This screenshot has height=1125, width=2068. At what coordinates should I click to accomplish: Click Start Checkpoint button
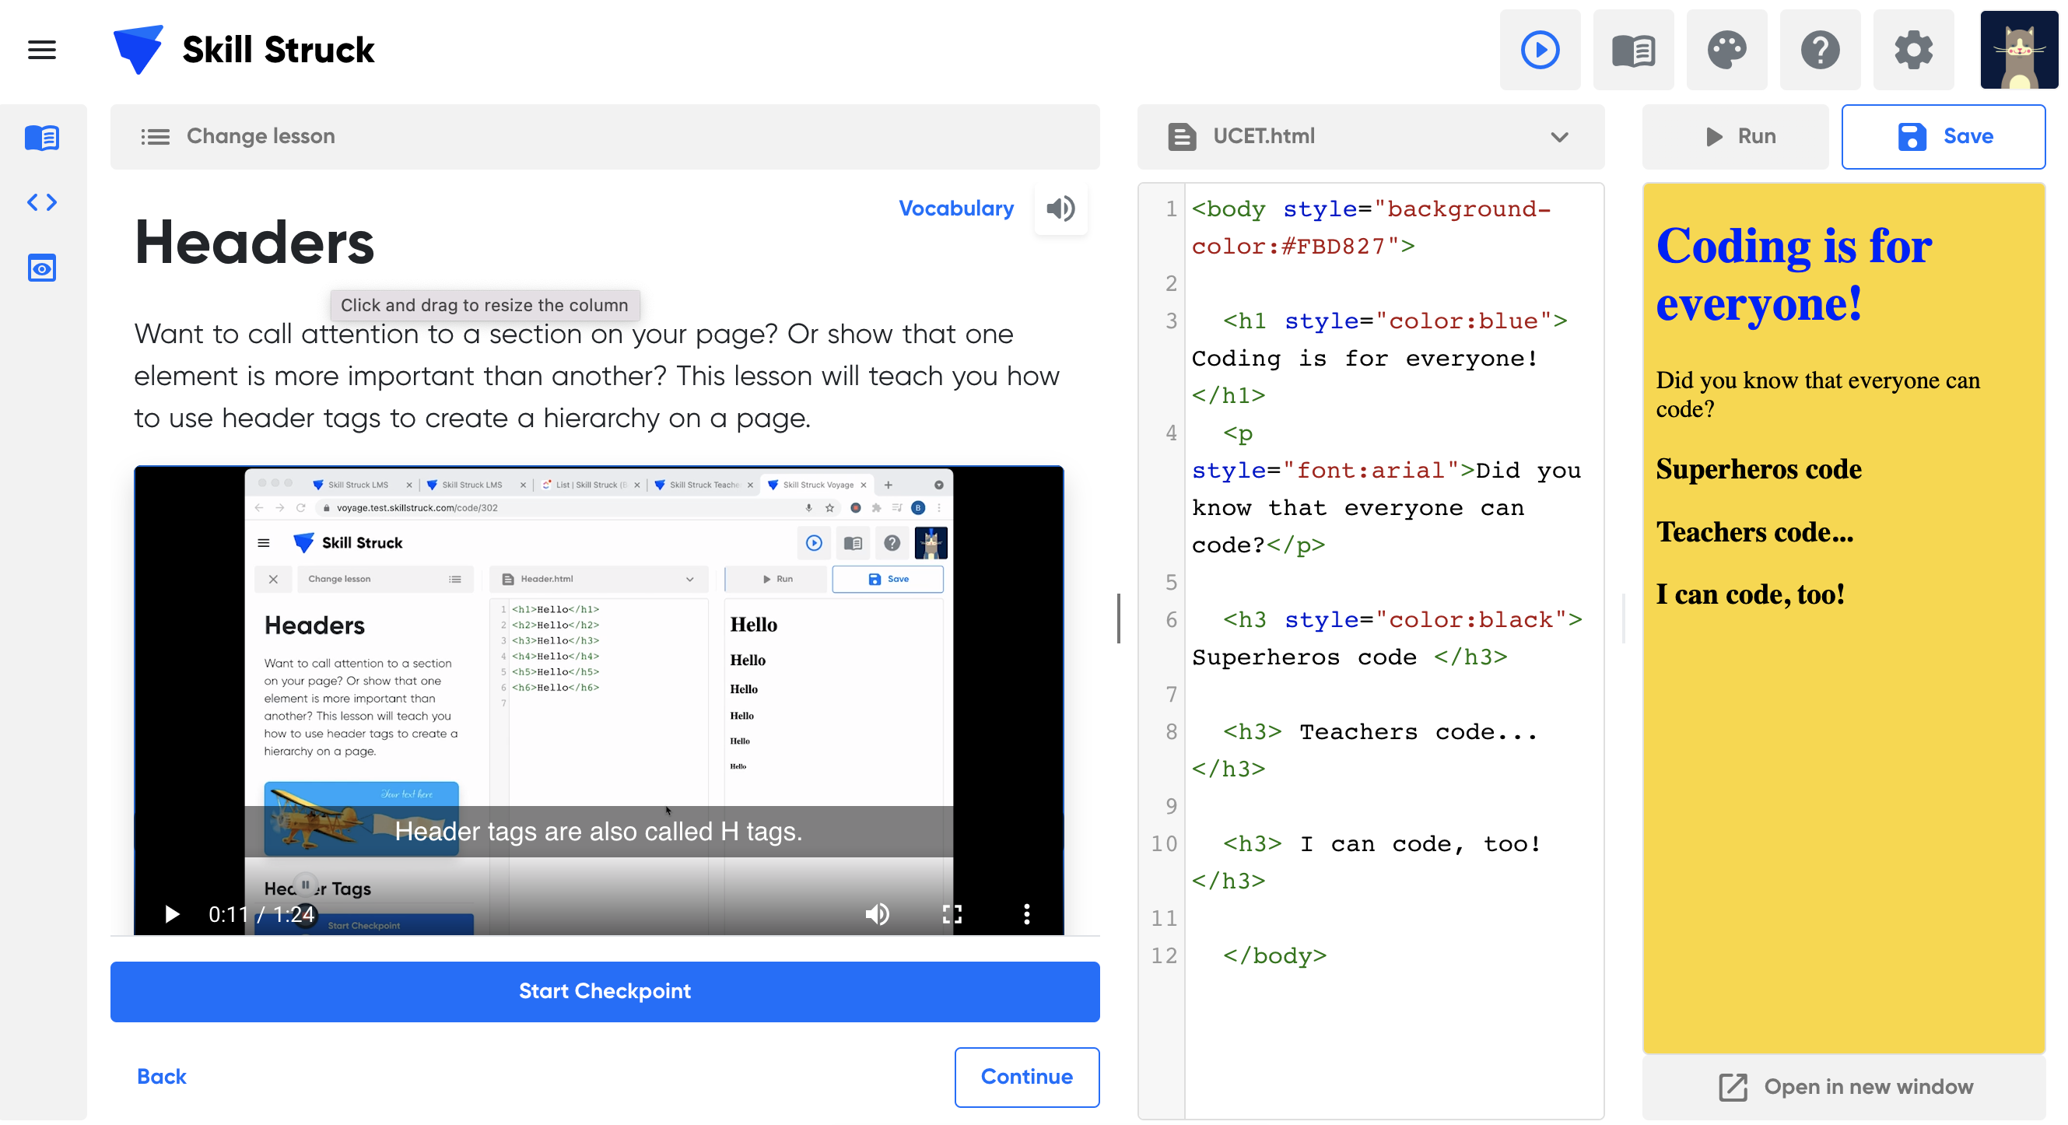point(605,992)
